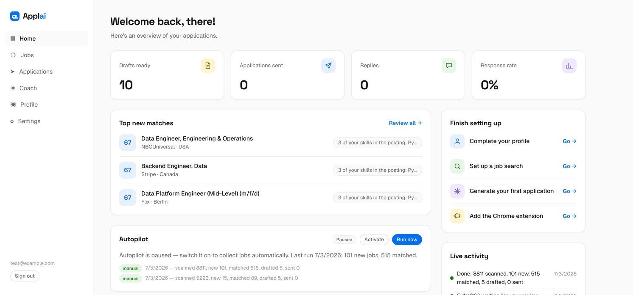Click the Applications sent paper-plane icon
Image resolution: width=633 pixels, height=295 pixels.
pyautogui.click(x=328, y=66)
